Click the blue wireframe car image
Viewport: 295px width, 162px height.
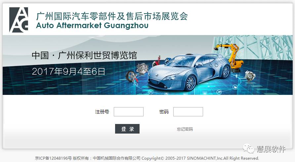pos(189,72)
